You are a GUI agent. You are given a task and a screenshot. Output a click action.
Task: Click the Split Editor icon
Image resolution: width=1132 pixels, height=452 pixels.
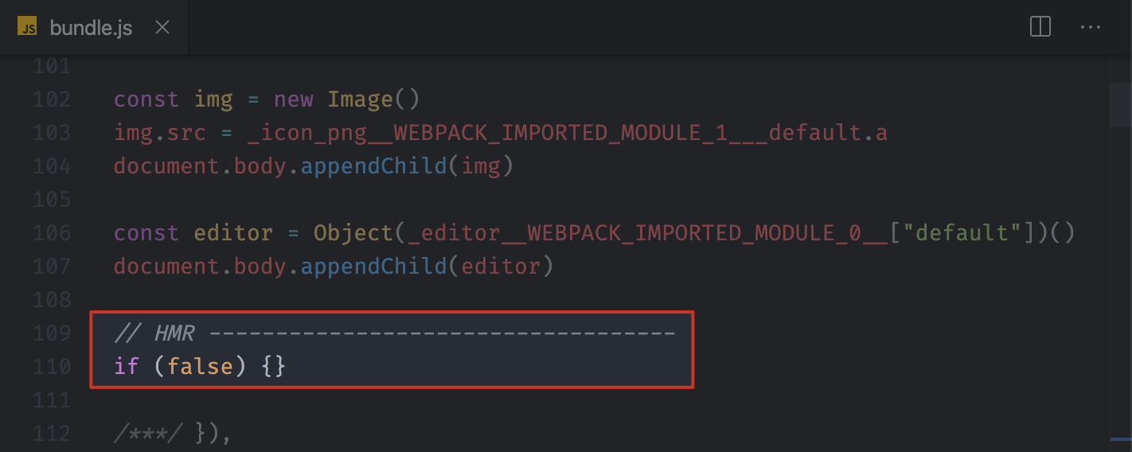(x=1040, y=26)
